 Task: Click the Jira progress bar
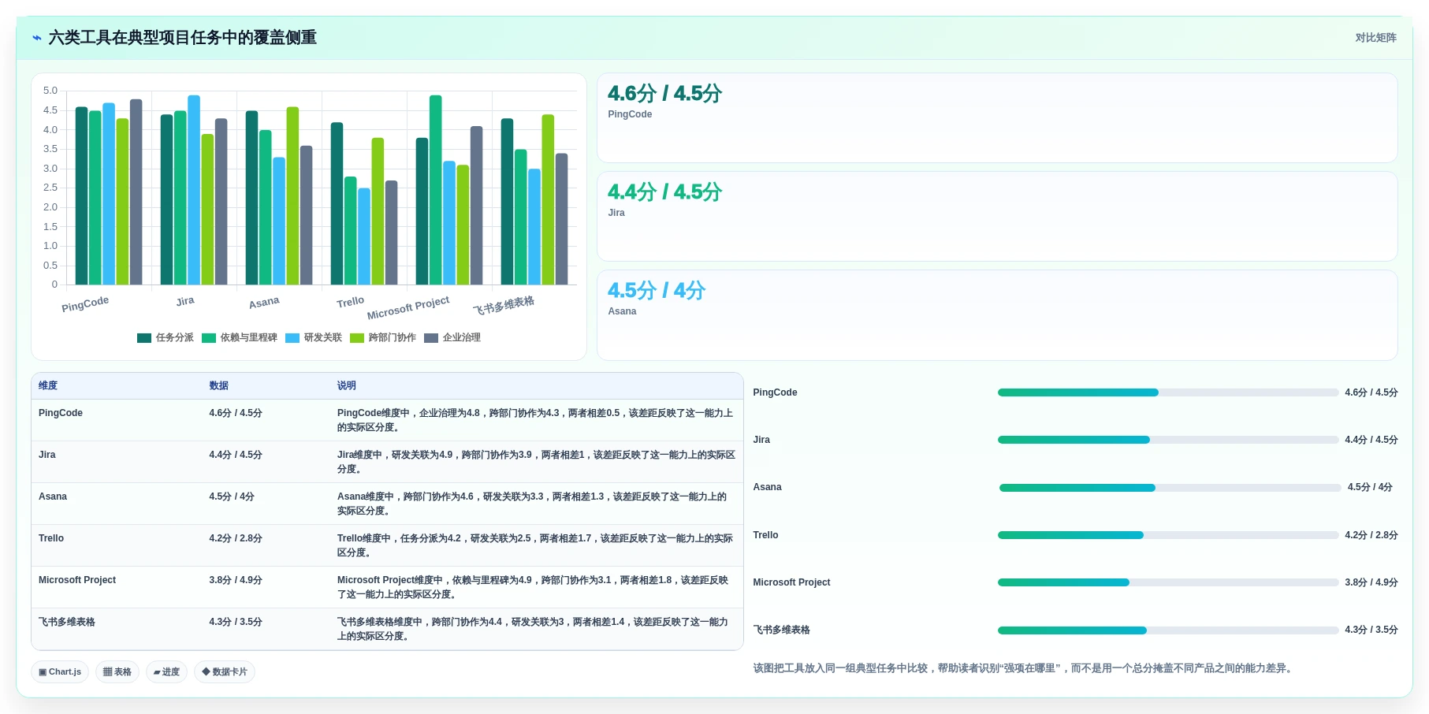1167,440
